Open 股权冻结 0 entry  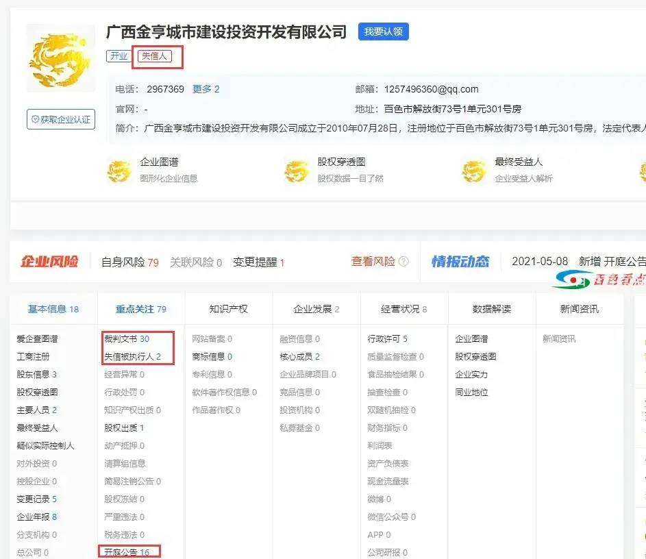125,499
